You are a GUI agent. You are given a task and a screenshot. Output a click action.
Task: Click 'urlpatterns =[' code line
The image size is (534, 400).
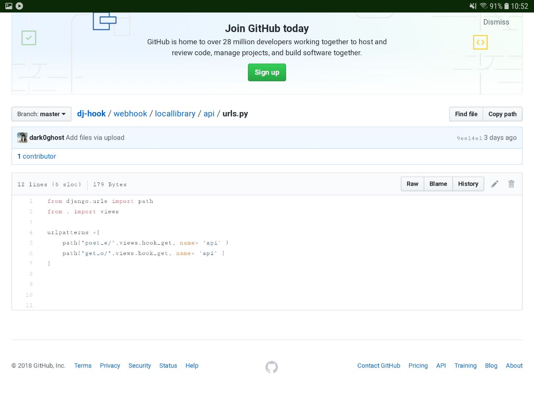pos(73,232)
